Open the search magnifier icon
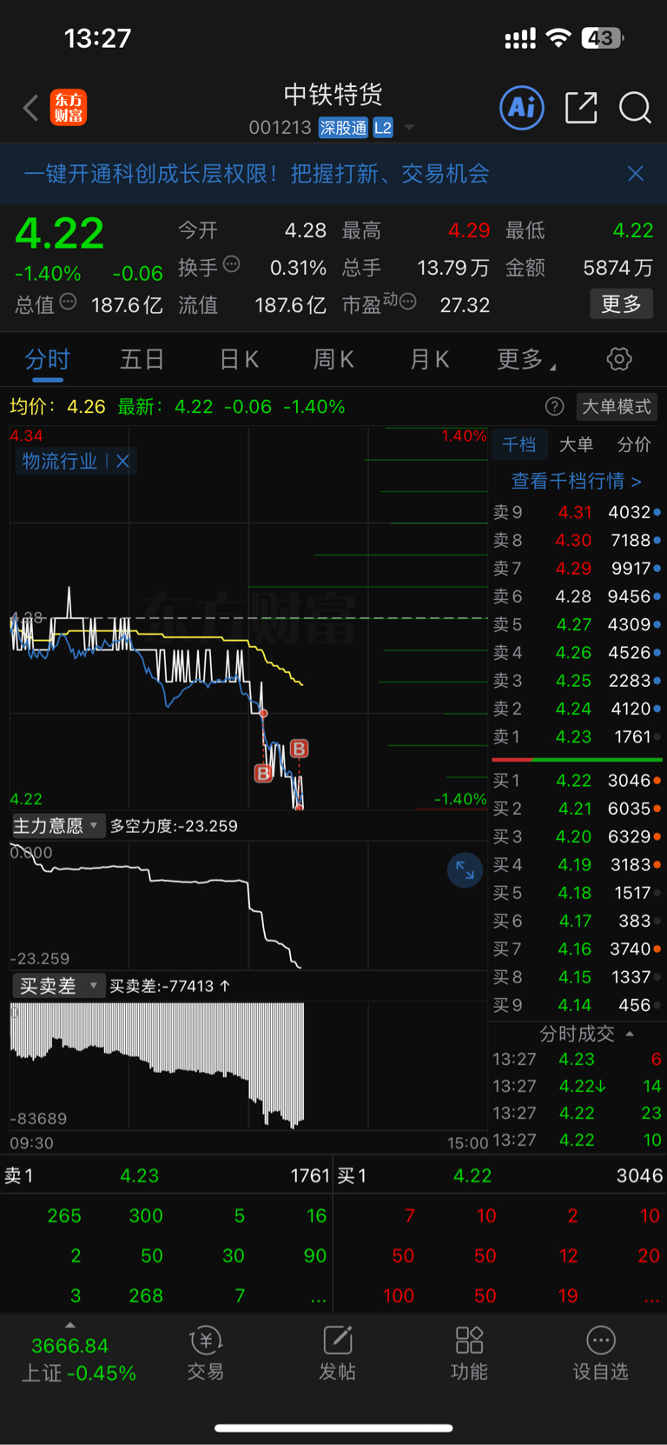 point(635,108)
